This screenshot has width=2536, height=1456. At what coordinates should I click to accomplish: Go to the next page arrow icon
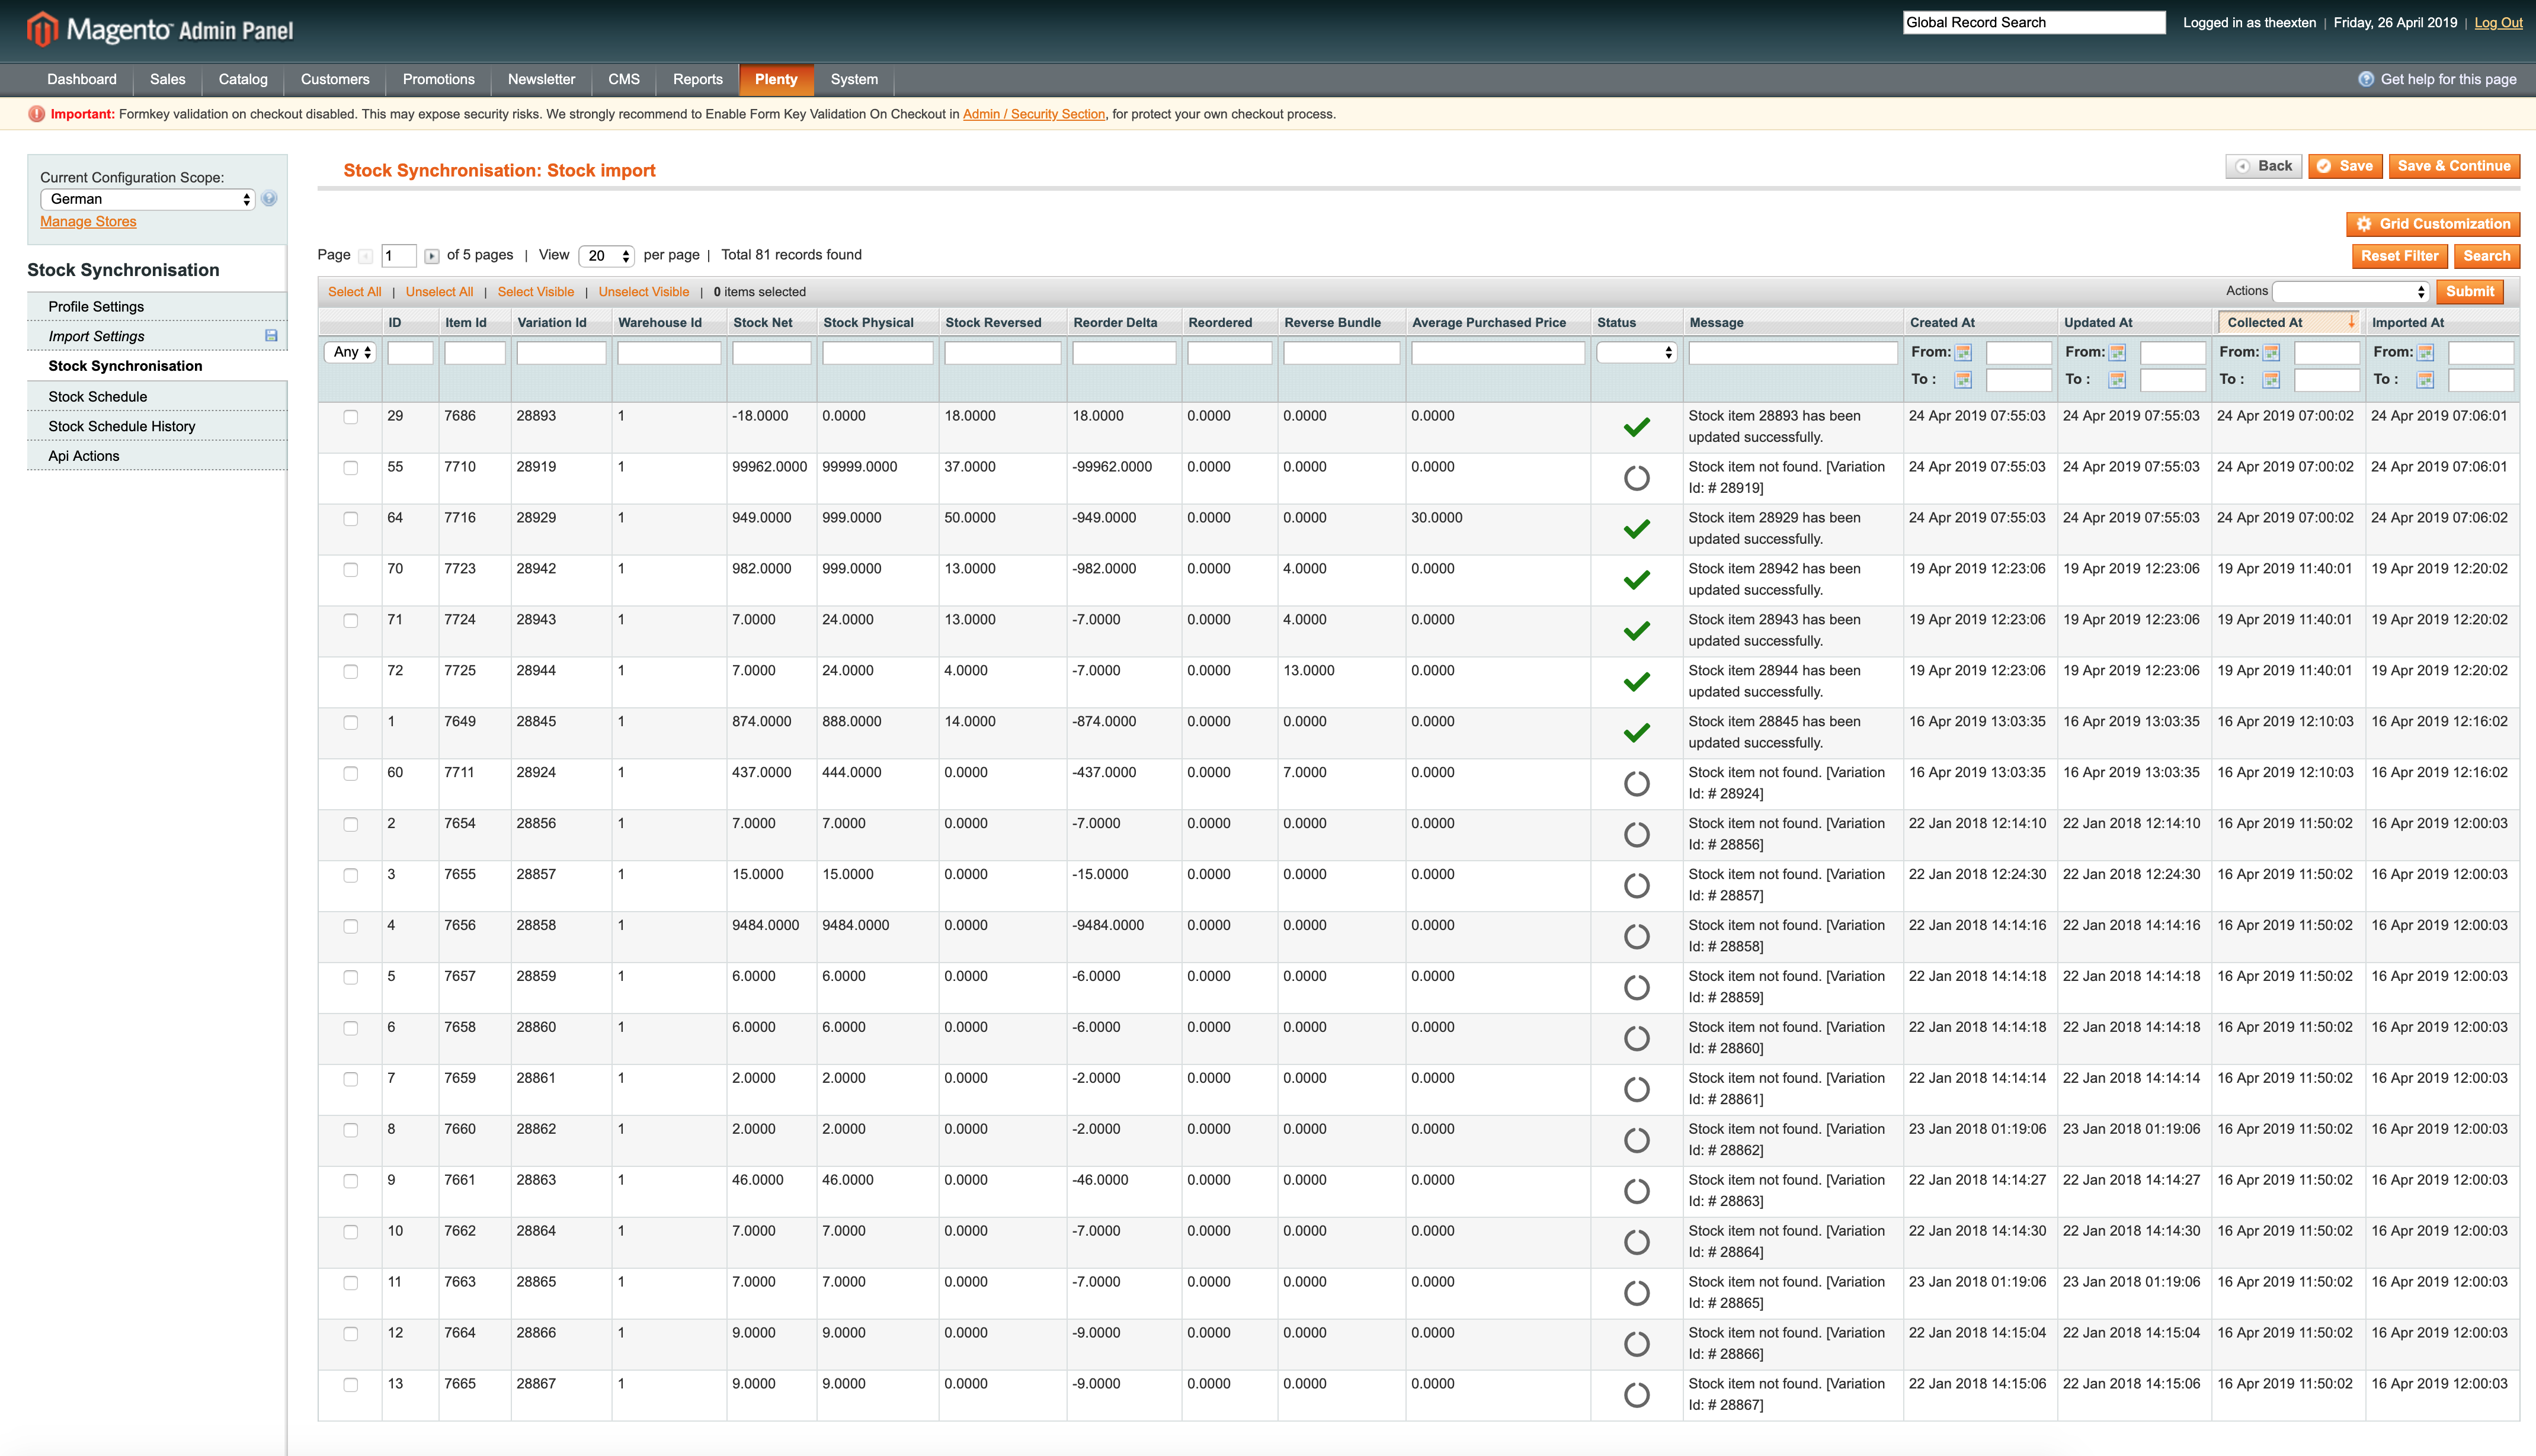tap(431, 256)
